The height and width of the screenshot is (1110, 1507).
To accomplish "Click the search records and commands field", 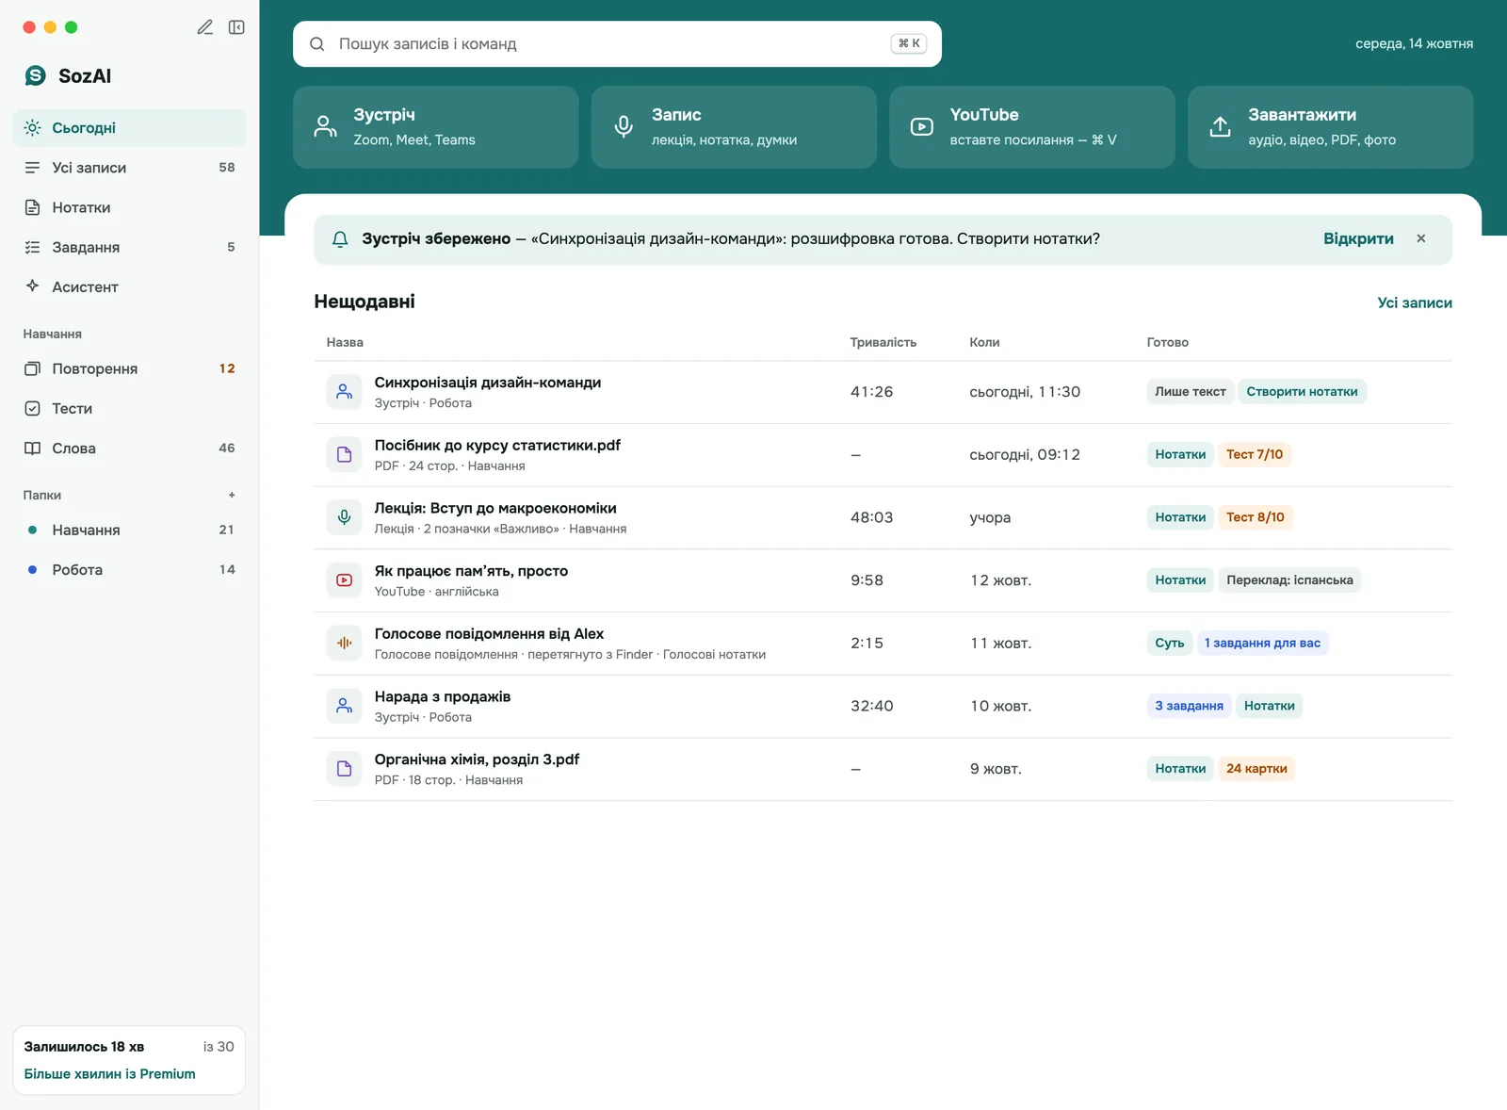I will click(x=617, y=44).
